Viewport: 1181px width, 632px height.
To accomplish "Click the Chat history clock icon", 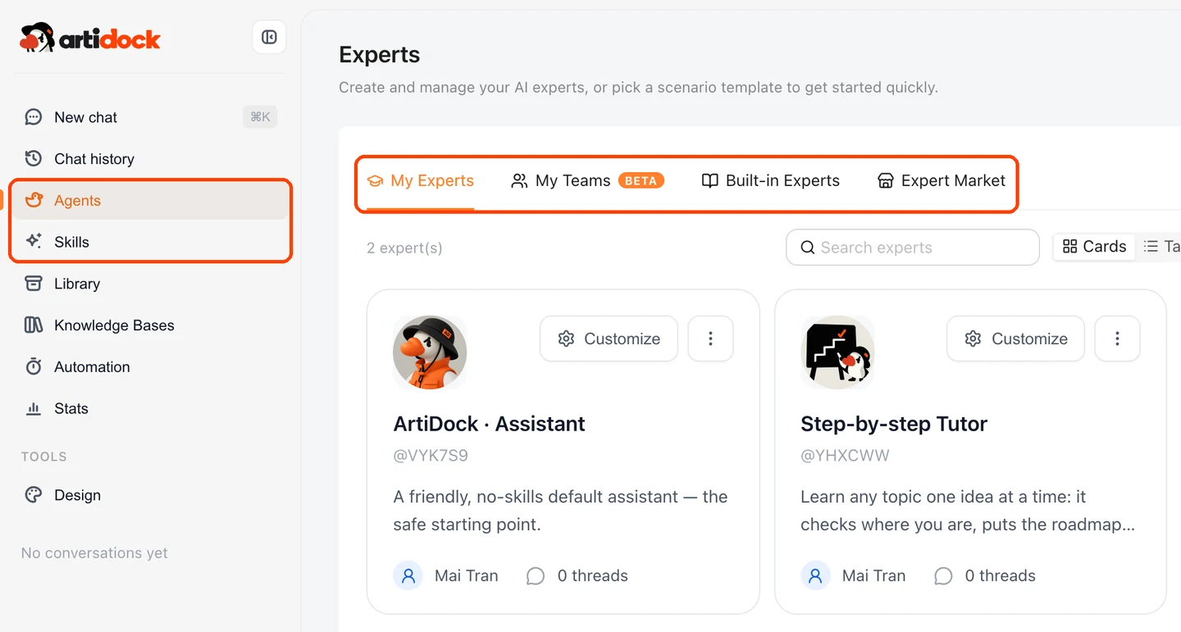I will (34, 158).
